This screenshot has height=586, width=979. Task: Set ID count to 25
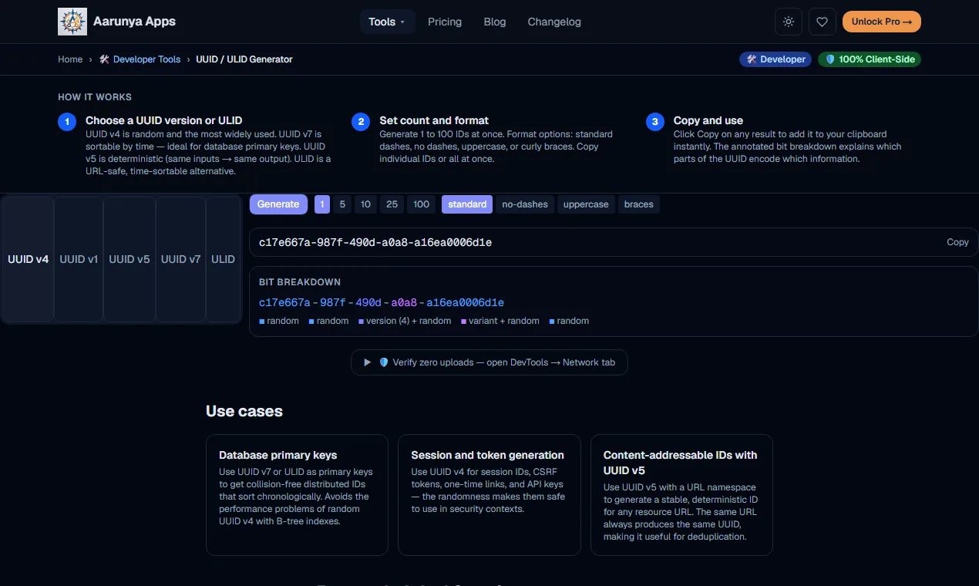392,204
